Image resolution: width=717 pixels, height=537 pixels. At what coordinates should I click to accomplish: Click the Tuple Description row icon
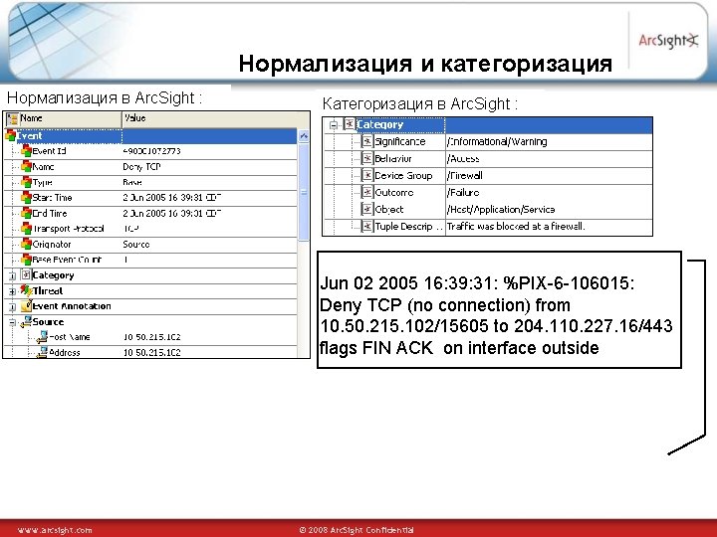coord(367,226)
